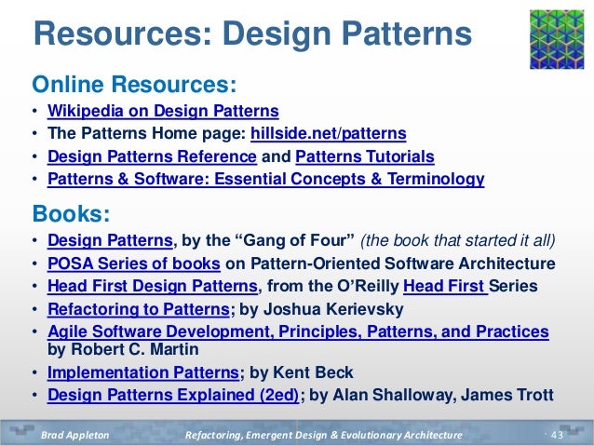Open the Refactoring to Patterns link
This screenshot has height=446, width=594.
(139, 309)
